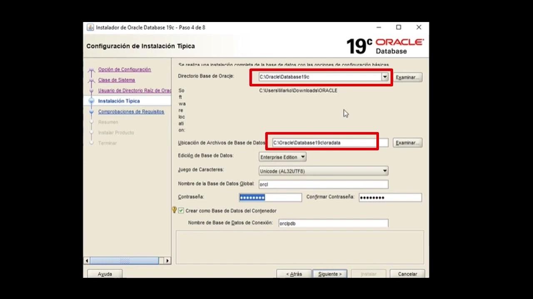Open the Opción de Configuración step
The height and width of the screenshot is (299, 533).
[x=125, y=69]
